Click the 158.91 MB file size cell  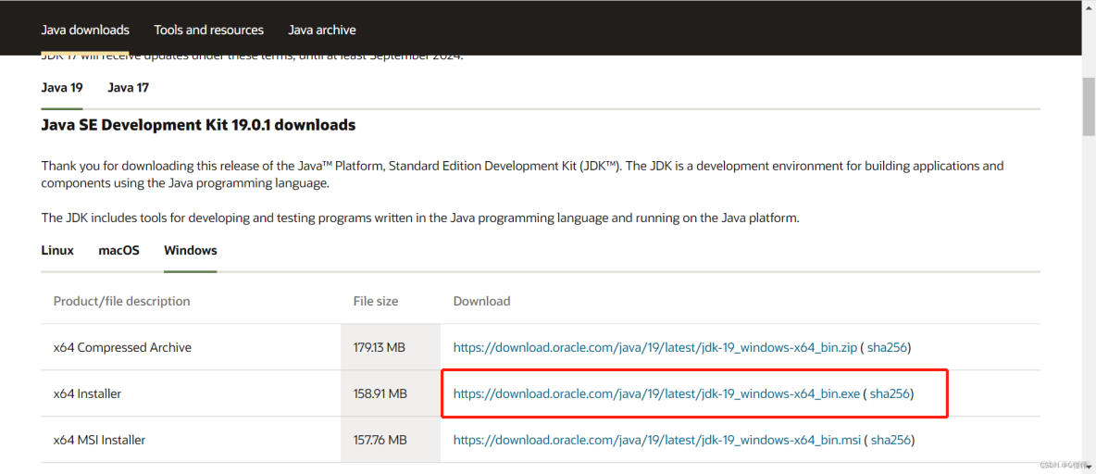[380, 394]
